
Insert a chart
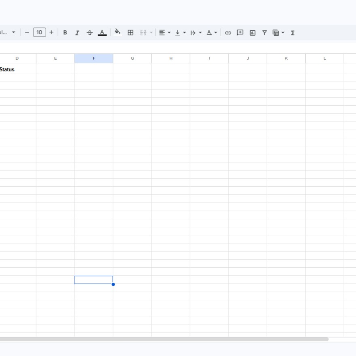pyautogui.click(x=252, y=33)
